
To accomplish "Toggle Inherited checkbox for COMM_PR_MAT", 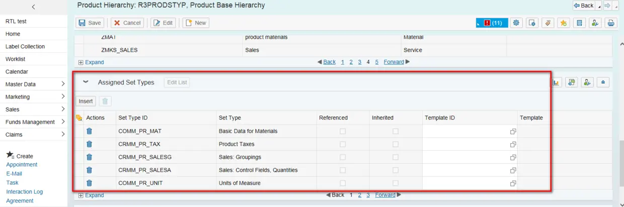I will point(396,131).
